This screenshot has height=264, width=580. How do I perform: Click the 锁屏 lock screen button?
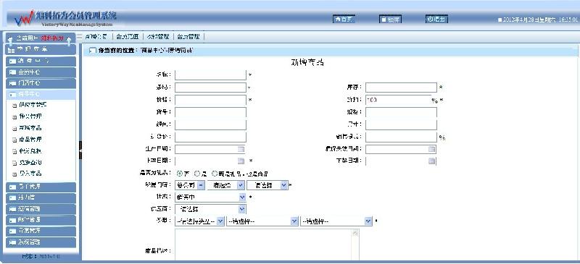pyautogui.click(x=390, y=20)
